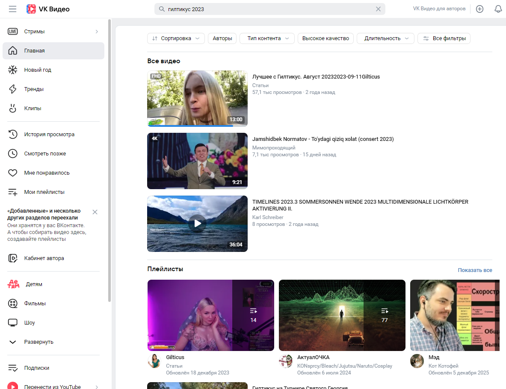
Task: Click the TIMELINES 2023.3 SOMMERSONNEN title
Action: point(360,205)
